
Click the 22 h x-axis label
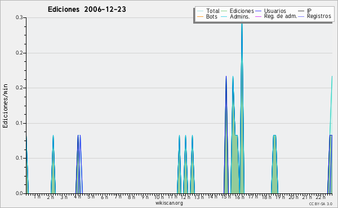321,197
